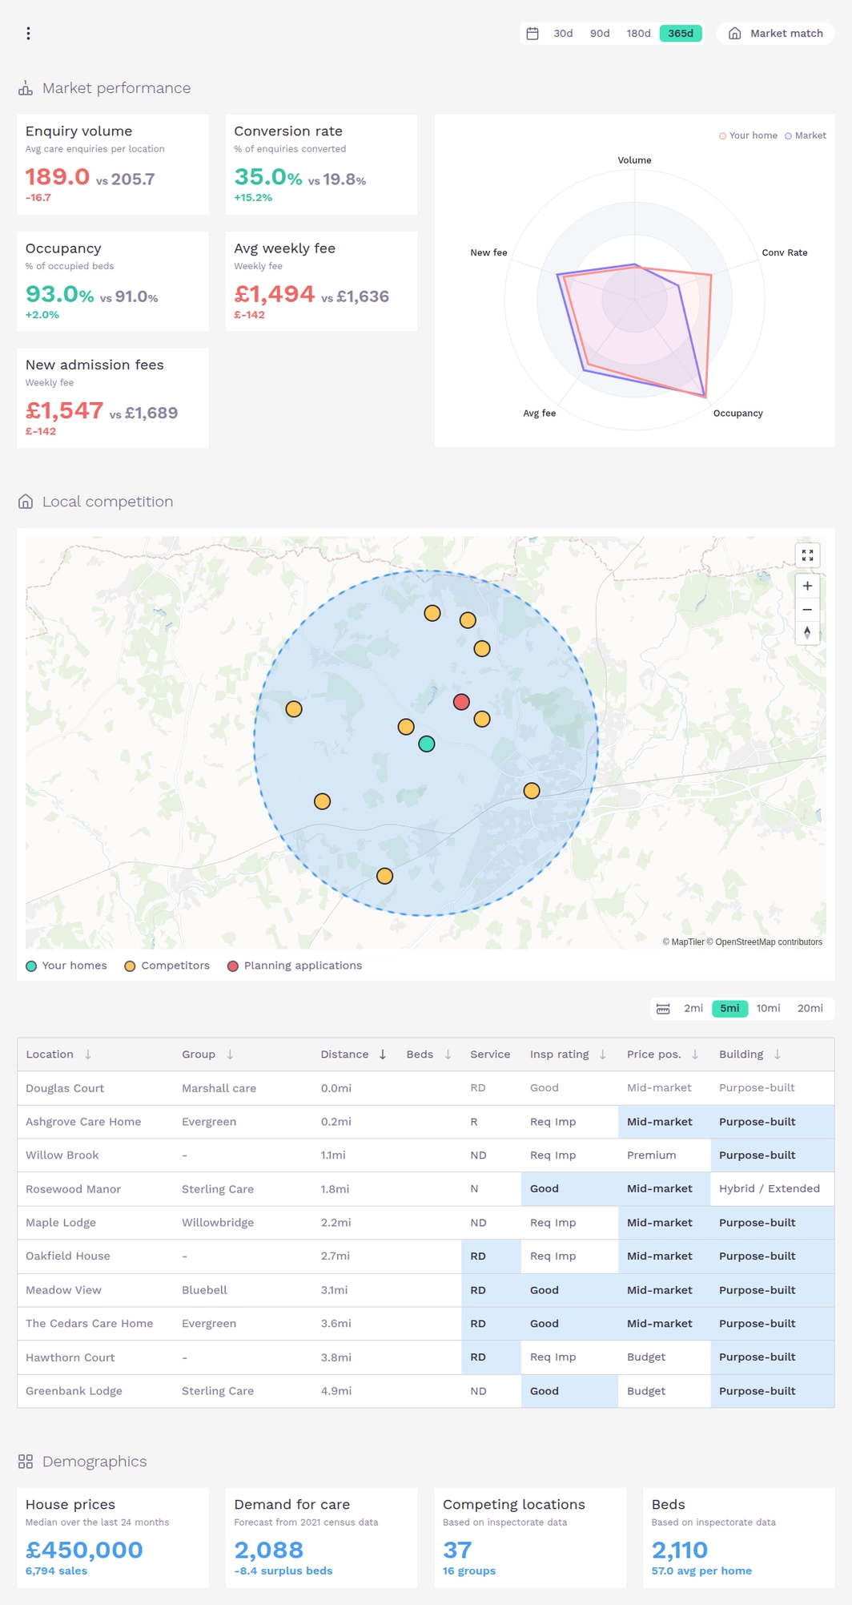
Task: Sort table by Distance column
Action: point(353,1055)
